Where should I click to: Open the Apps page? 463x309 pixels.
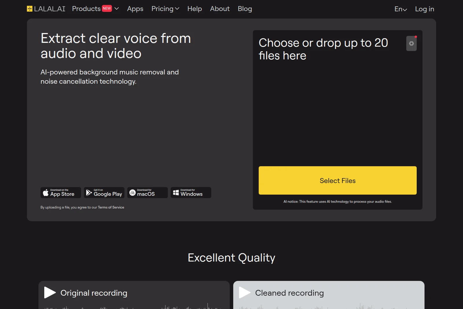[x=135, y=9]
